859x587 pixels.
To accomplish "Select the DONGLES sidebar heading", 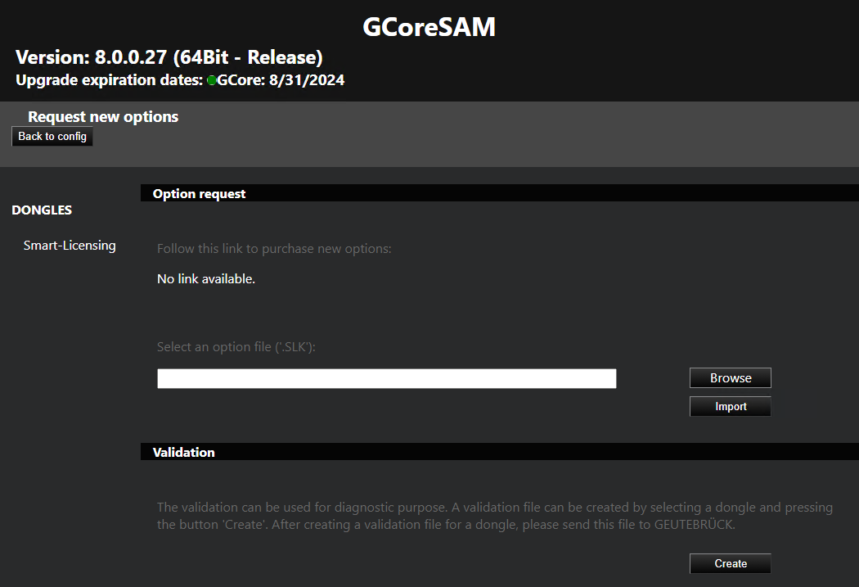I will click(42, 210).
